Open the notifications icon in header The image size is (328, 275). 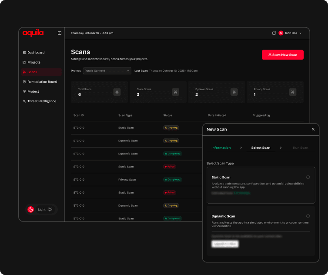[x=274, y=33]
